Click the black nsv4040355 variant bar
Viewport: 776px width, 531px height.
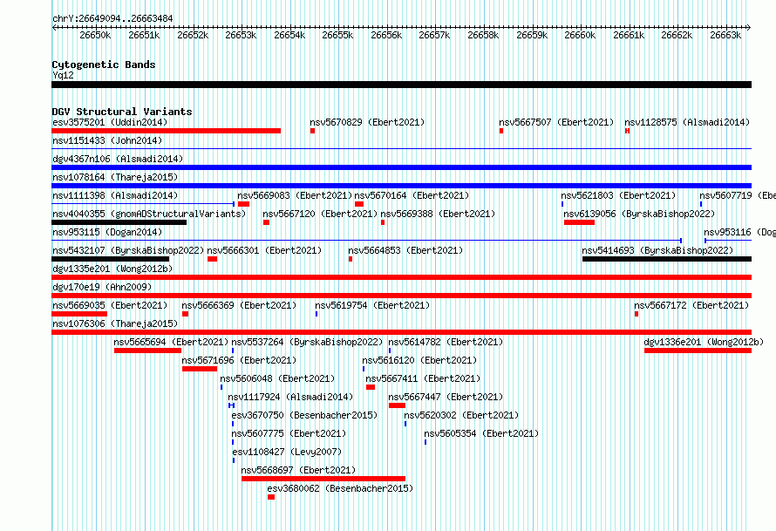pos(119,222)
